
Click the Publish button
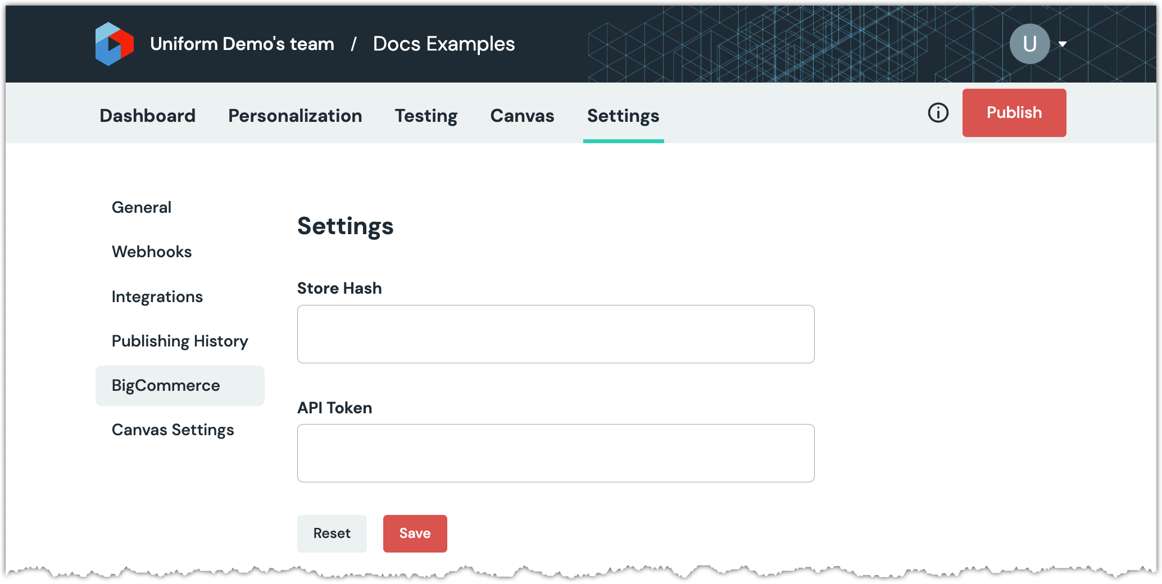(x=1014, y=113)
